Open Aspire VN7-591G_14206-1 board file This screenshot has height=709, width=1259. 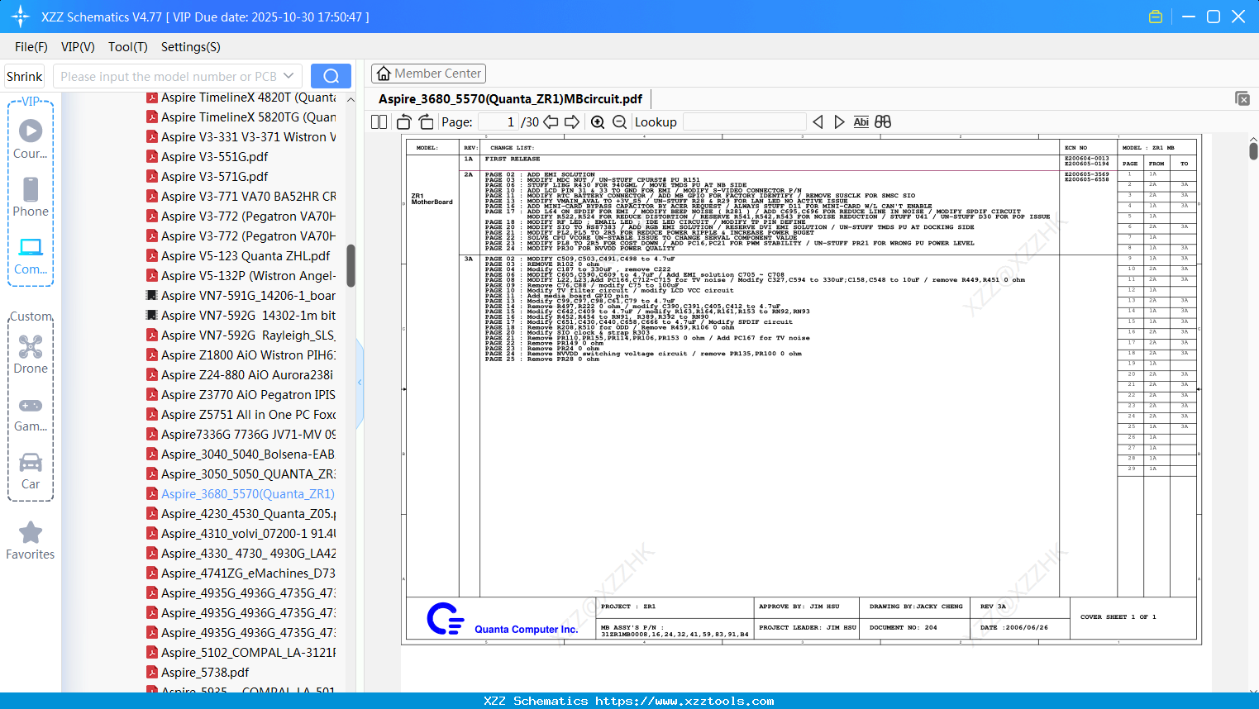pyautogui.click(x=241, y=296)
